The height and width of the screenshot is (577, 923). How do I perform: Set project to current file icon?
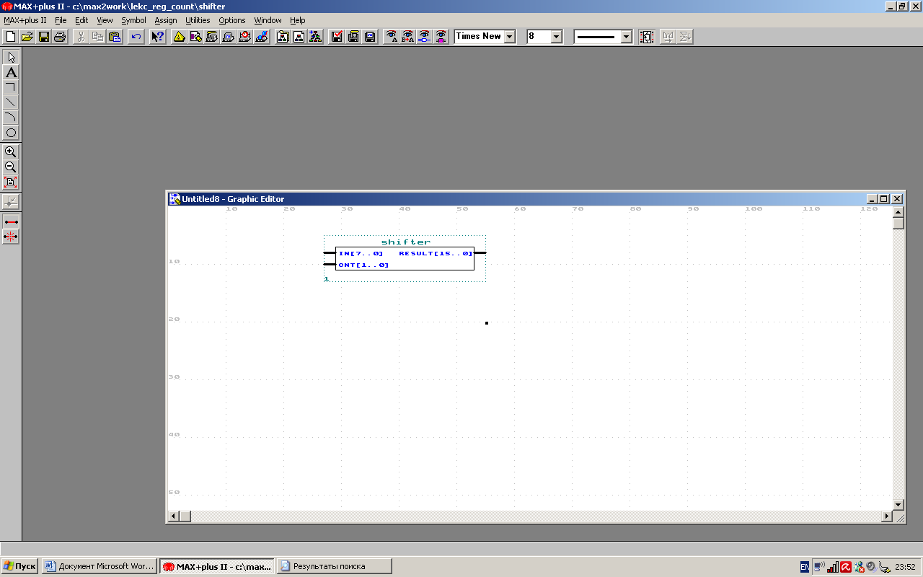[x=299, y=36]
